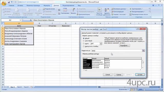This screenshot has height=92, width=164.
Task: Select header cell Фамилия
Action: [x=66, y=26]
